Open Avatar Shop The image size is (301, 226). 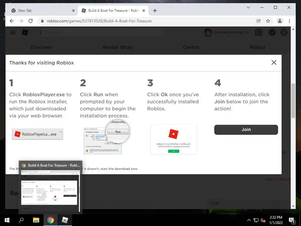coord(117,47)
